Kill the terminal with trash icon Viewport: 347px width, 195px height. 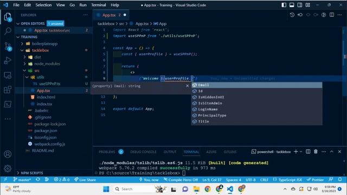316,152
